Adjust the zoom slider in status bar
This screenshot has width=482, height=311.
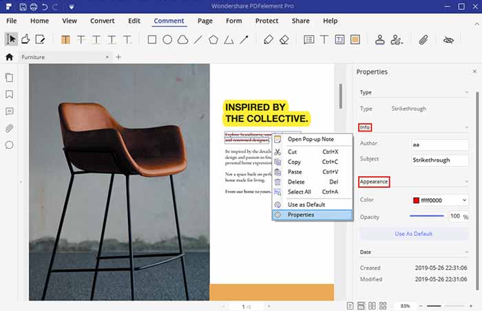click(x=445, y=306)
